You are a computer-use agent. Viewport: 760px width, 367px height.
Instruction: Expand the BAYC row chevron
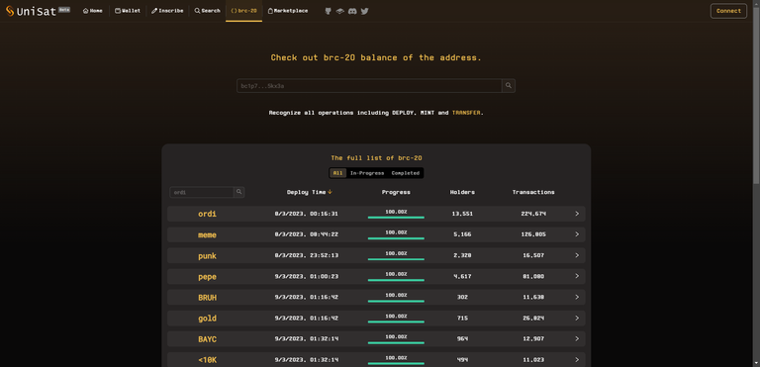point(577,339)
